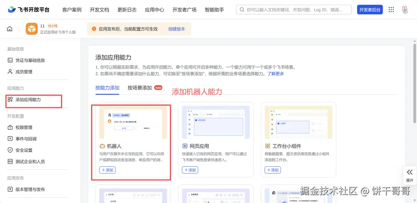Click the 版本管理与发布 upload icon

tap(10, 189)
